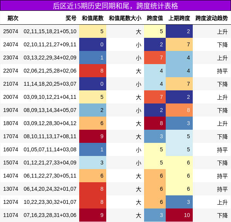Click 和值尾数 cell 9 in row 17074
The height and width of the screenshot is (222, 231).
93,136
